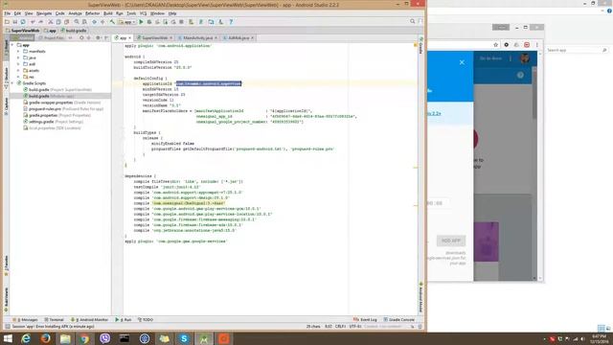This screenshot has width=613, height=345.
Task: Collapse the Gradle Scripts node
Action: click(12, 83)
